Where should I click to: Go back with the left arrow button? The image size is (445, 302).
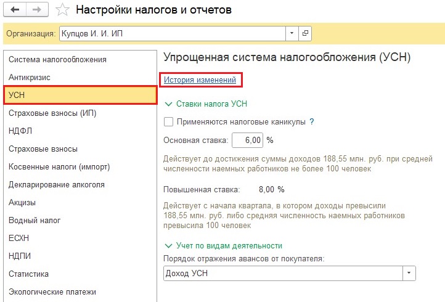click(x=15, y=10)
